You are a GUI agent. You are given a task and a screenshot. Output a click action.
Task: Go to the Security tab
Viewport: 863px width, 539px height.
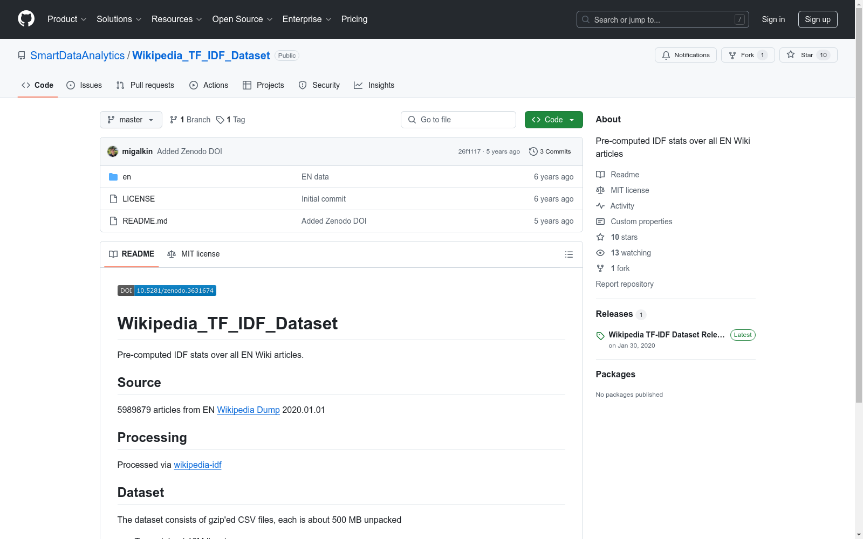coord(319,85)
